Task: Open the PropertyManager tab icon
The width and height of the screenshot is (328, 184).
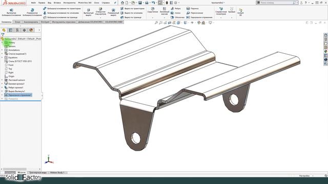Action: tap(10, 30)
